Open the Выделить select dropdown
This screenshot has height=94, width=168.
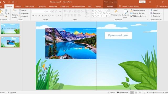156,16
